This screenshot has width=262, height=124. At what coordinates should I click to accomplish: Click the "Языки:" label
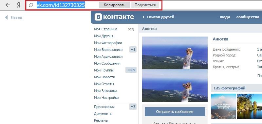[218, 61]
